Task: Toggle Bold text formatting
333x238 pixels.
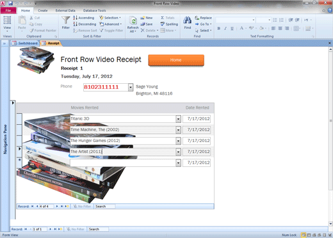Action: [218, 28]
